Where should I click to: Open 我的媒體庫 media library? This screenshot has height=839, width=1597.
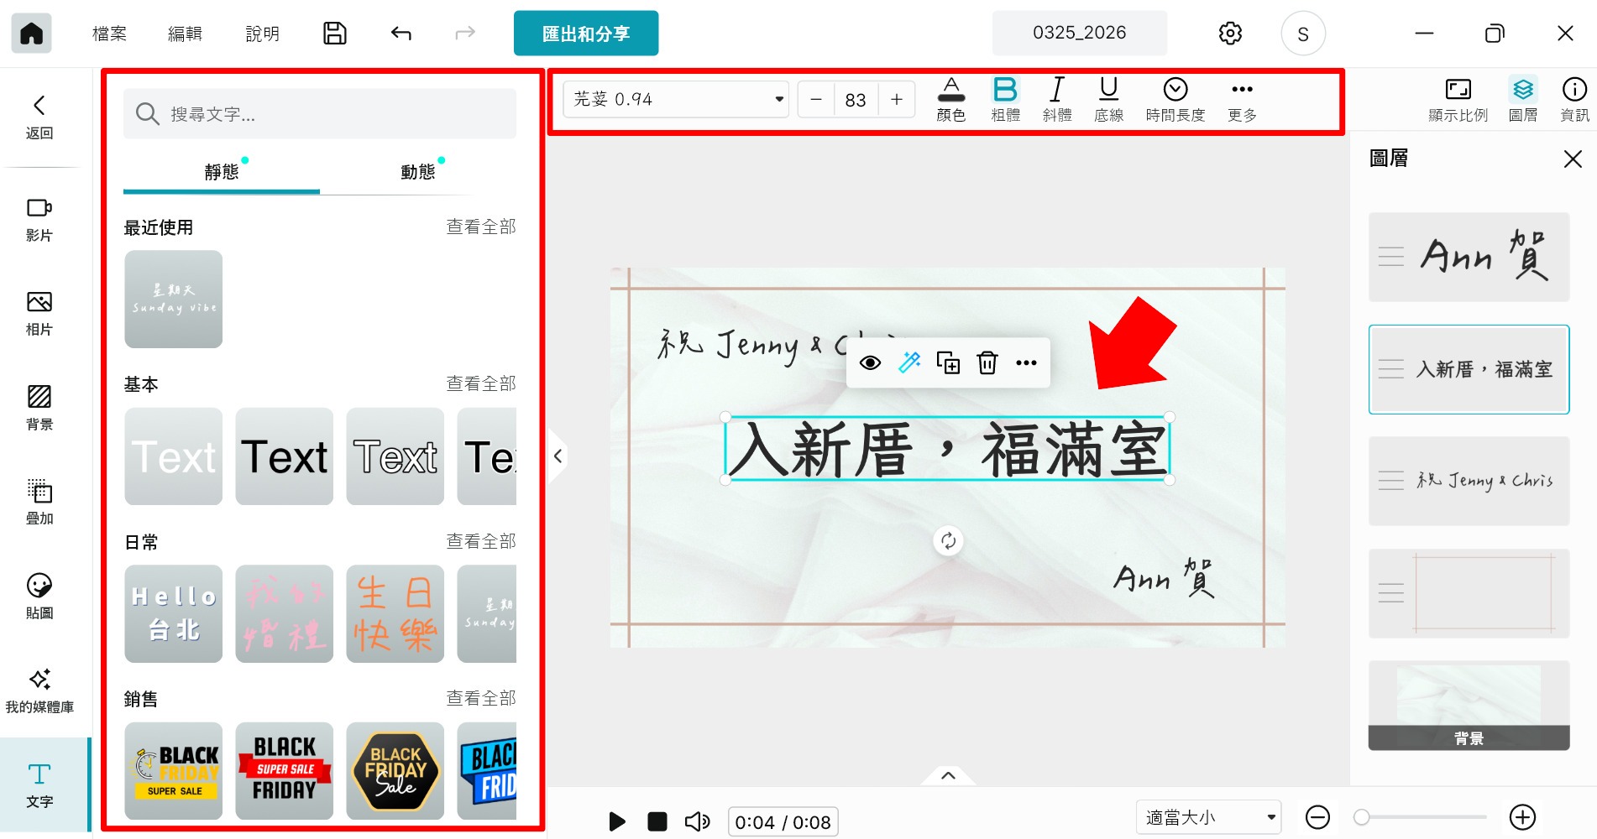click(x=39, y=690)
